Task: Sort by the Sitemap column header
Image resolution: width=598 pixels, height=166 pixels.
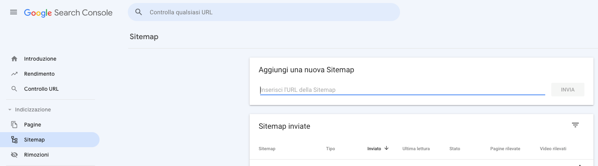Action: 267,149
